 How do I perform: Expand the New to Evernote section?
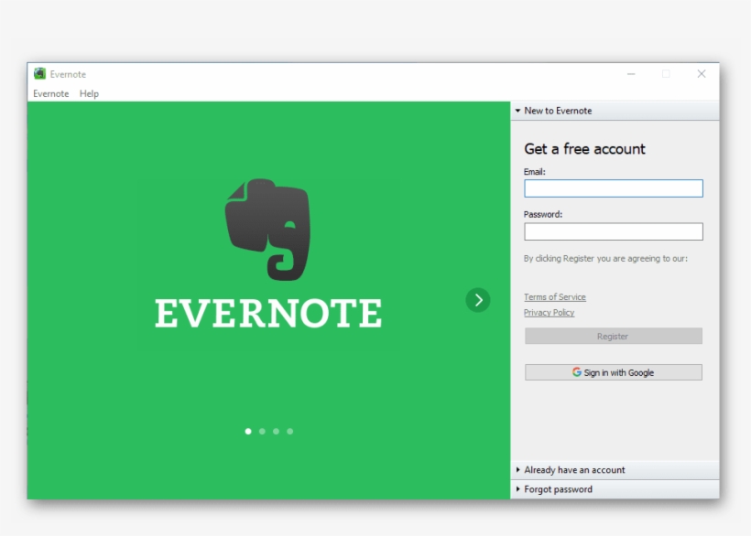point(560,110)
